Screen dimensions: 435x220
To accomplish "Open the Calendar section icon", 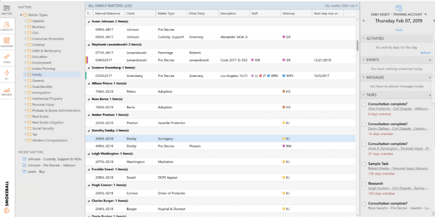I will tap(7, 41).
